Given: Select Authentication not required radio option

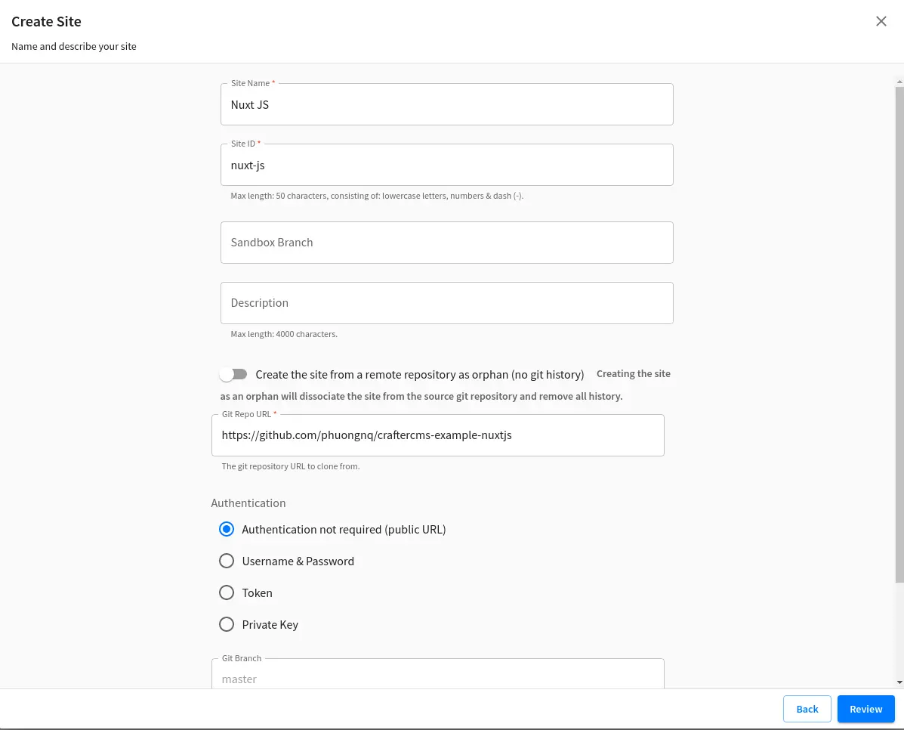Looking at the screenshot, I should [x=227, y=530].
